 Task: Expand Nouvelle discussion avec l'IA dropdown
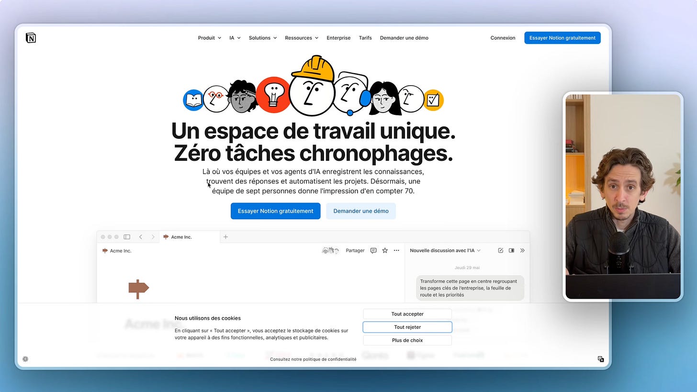(445, 250)
